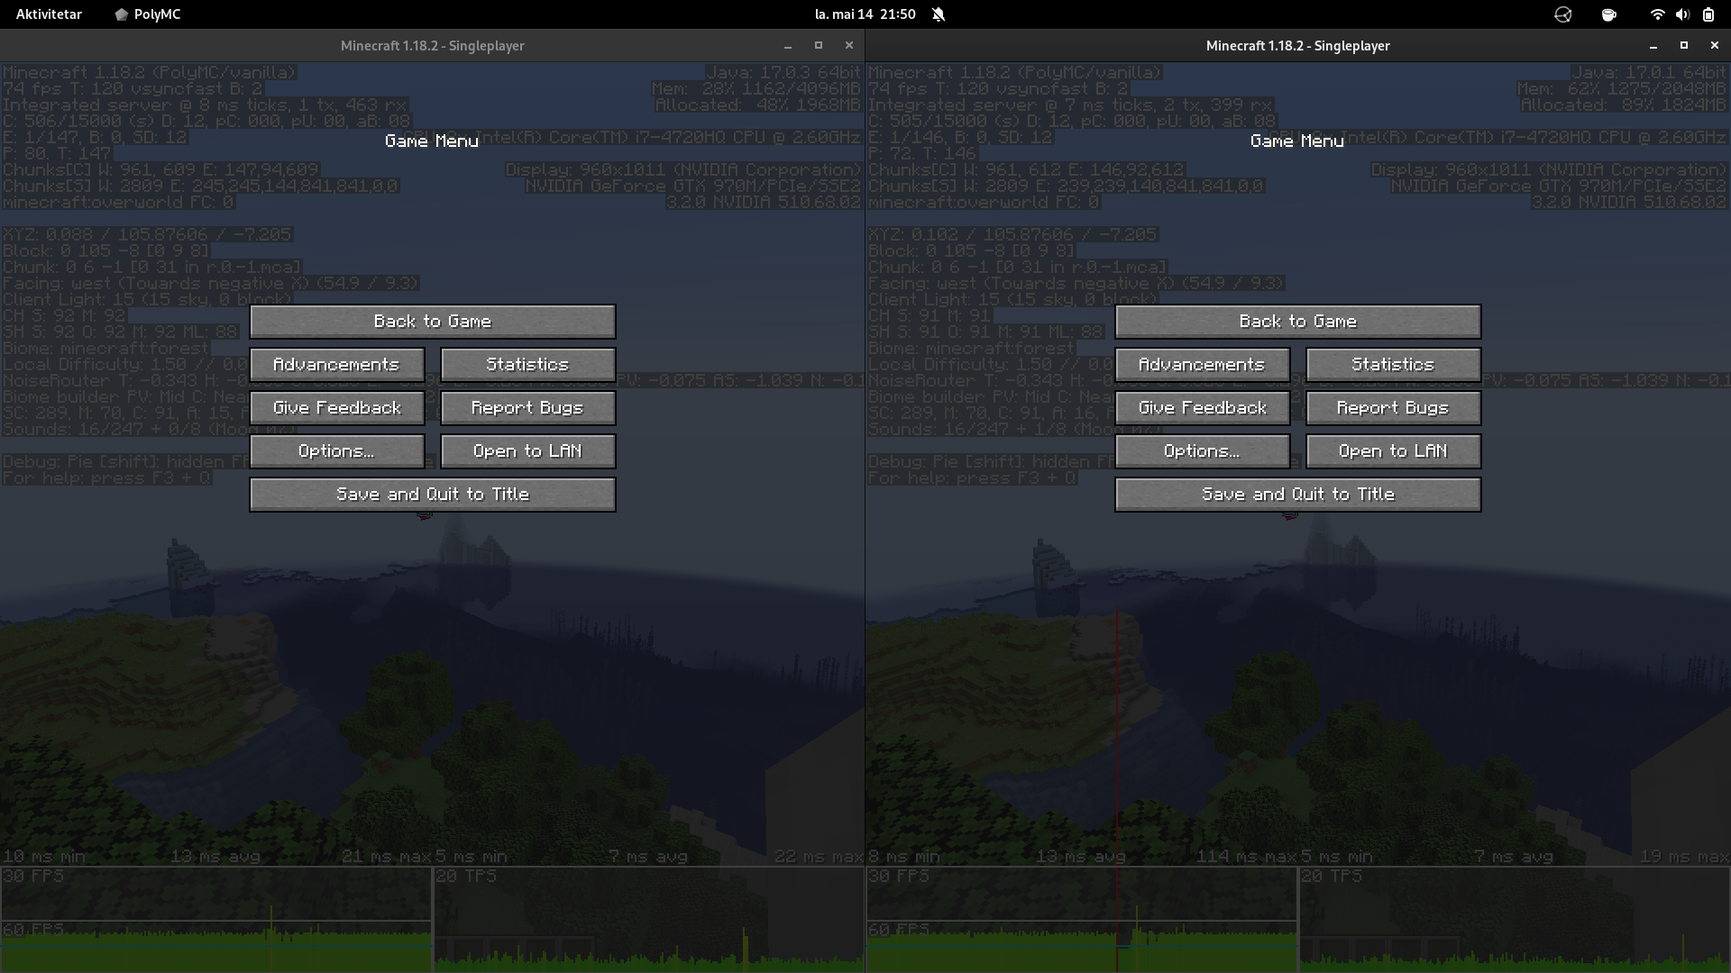Click Open to LAN in left window
Viewport: 1731px width, 973px height.
pyautogui.click(x=528, y=451)
